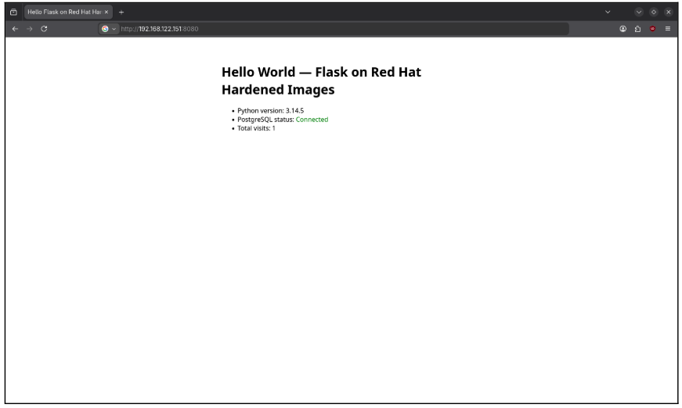Expand the list all tabs chevron
The image size is (682, 408).
point(608,13)
